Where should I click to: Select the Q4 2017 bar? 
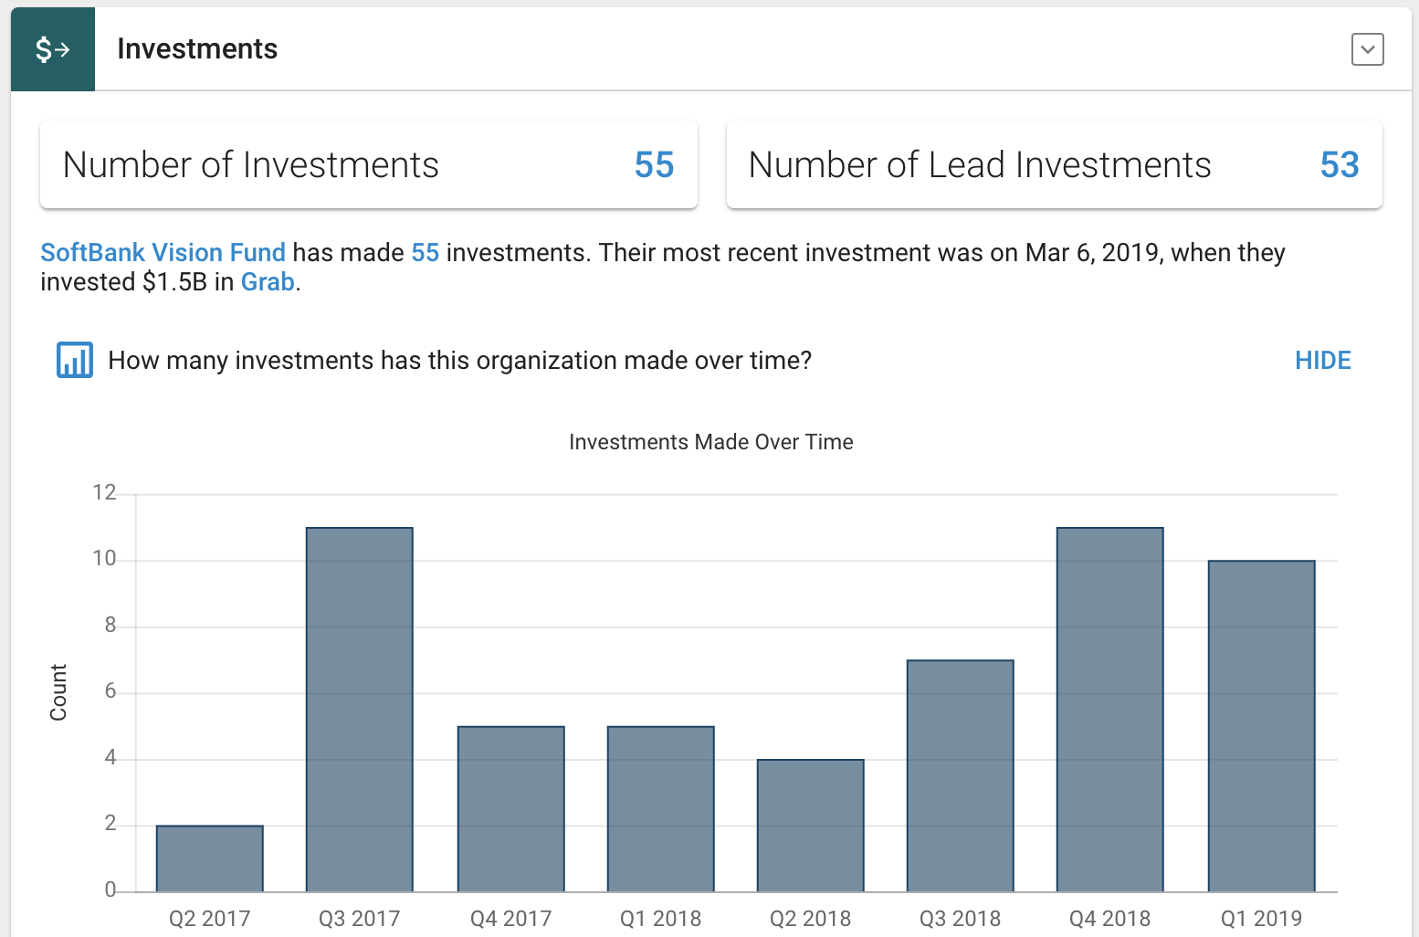point(511,809)
